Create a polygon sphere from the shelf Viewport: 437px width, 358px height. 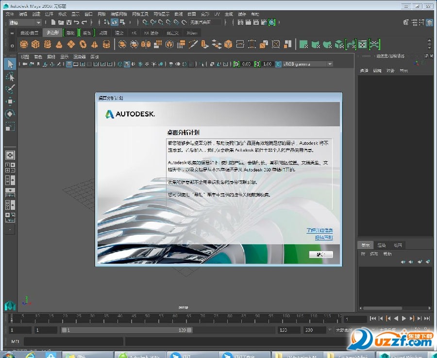pos(24,45)
